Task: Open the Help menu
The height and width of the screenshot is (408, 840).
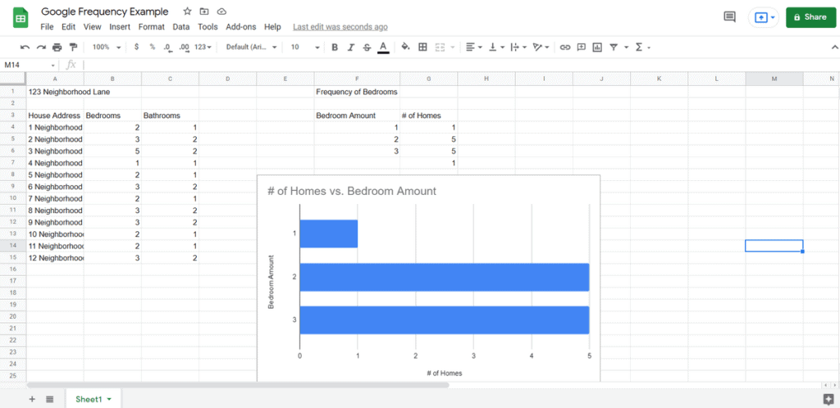Action: [x=272, y=27]
